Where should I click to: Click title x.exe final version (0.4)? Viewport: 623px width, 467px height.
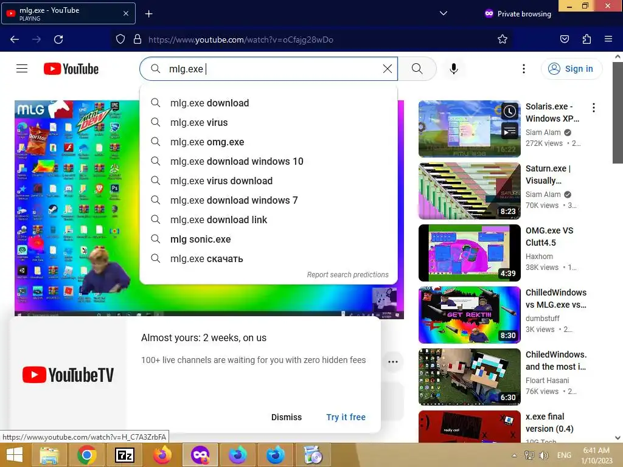point(549,423)
